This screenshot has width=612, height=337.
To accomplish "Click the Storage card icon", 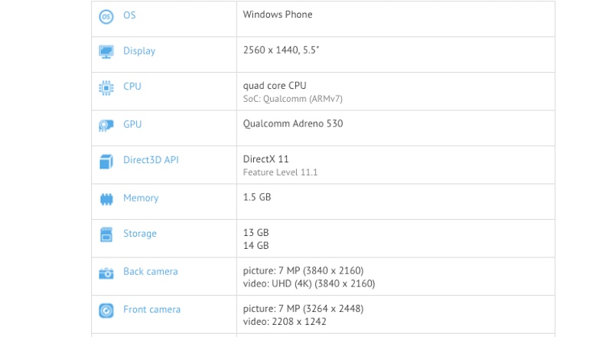I will [106, 234].
